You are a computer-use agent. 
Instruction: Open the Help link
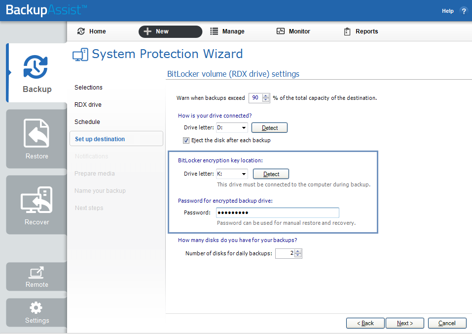(448, 11)
